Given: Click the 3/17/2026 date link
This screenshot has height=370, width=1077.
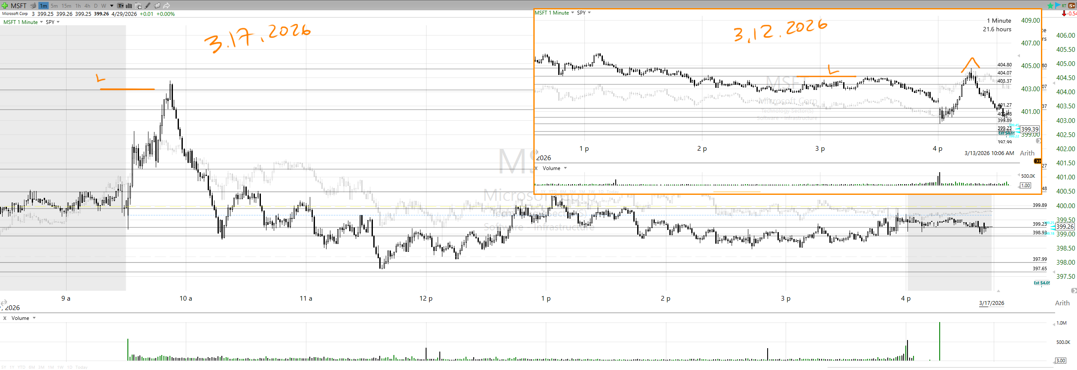Looking at the screenshot, I should [991, 303].
